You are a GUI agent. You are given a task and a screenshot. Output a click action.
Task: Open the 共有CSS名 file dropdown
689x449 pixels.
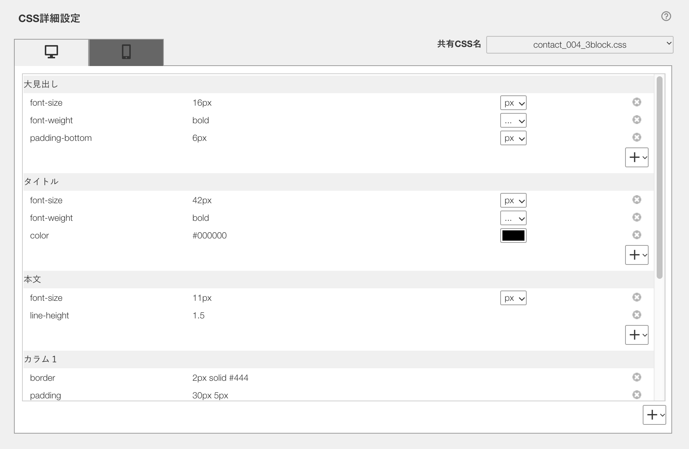[580, 44]
